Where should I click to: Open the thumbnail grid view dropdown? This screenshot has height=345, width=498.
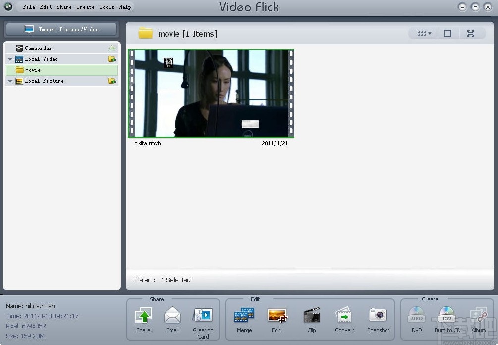[x=424, y=33]
